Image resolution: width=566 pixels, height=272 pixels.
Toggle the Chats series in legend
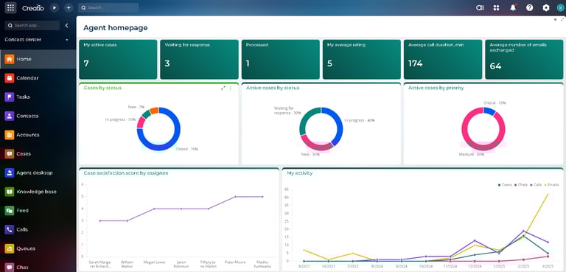(x=521, y=184)
